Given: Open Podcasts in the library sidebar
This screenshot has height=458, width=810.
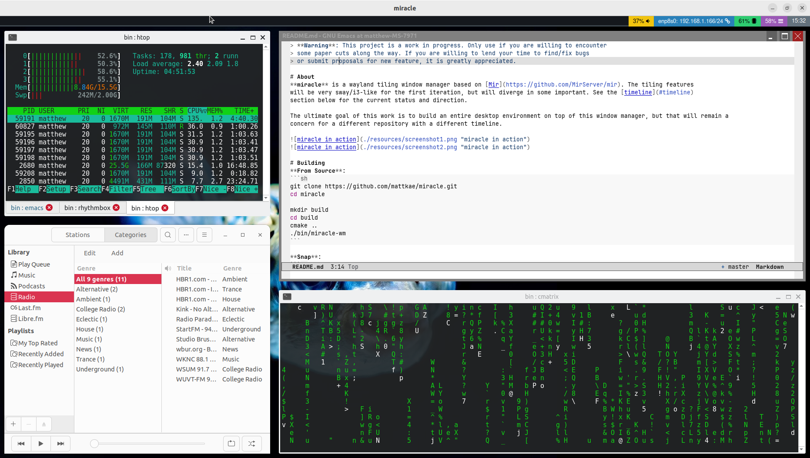Looking at the screenshot, I should point(31,286).
